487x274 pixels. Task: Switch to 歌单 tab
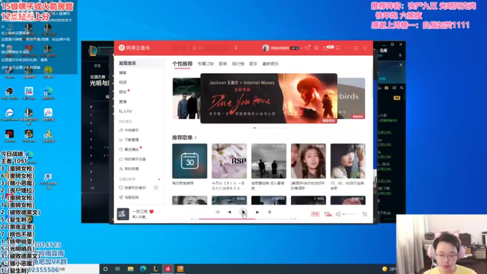pyautogui.click(x=223, y=64)
